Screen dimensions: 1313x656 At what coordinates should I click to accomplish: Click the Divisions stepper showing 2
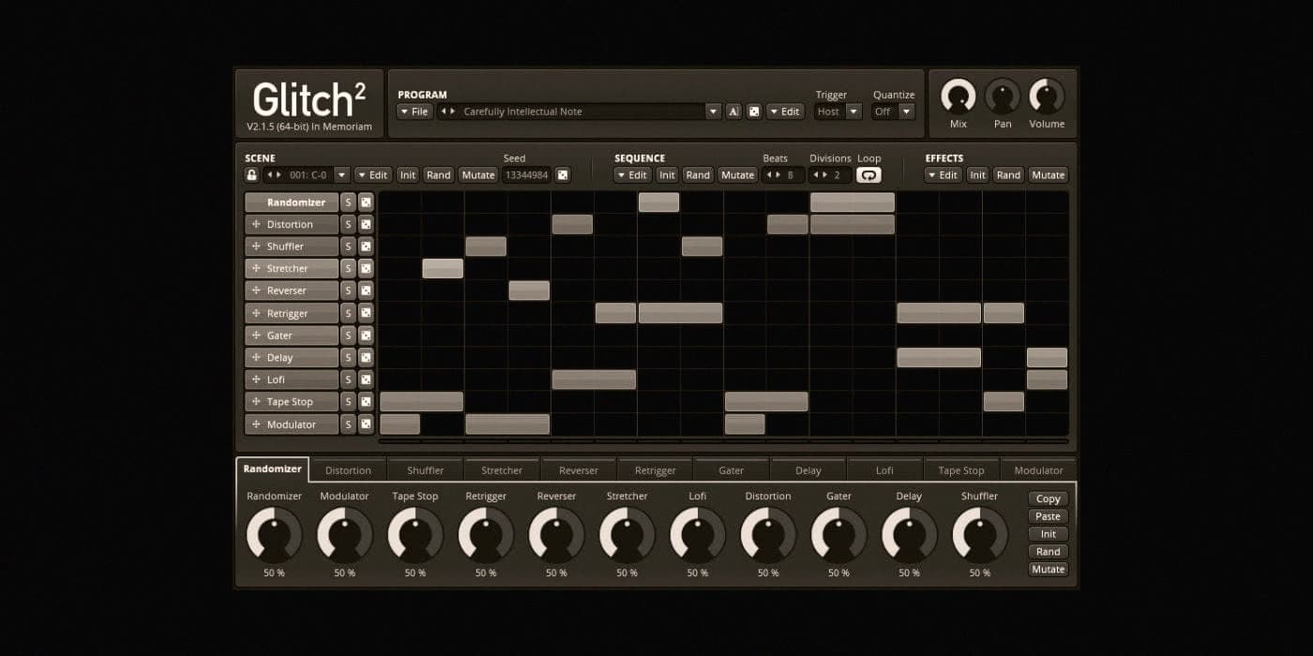point(831,175)
